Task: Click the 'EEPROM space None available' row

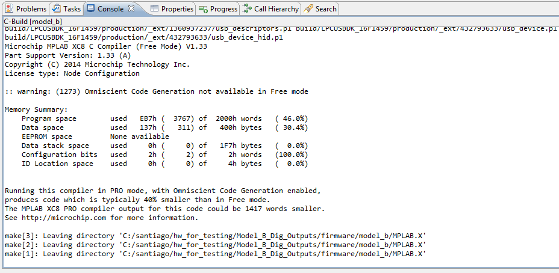Action: 95,136
